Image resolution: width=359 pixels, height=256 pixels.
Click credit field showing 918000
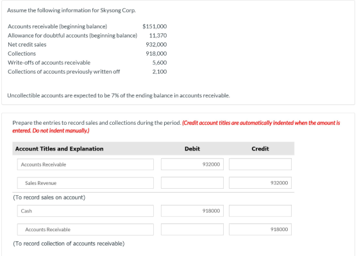tap(260, 229)
